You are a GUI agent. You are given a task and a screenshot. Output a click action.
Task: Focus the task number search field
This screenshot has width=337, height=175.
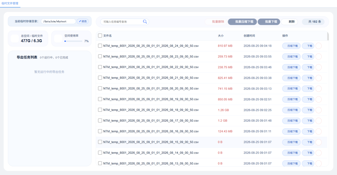122,22
